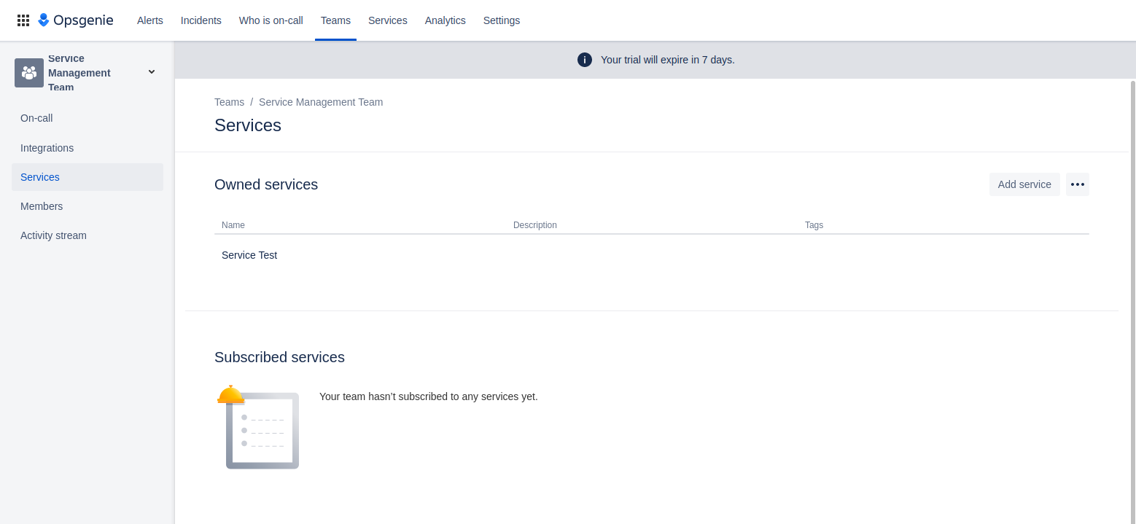This screenshot has height=524, width=1136.
Task: Click the Service Management Team avatar icon
Action: pos(29,73)
